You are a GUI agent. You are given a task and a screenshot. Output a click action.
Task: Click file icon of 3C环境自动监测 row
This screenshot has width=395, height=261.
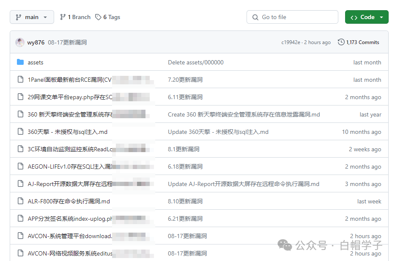tap(20, 149)
